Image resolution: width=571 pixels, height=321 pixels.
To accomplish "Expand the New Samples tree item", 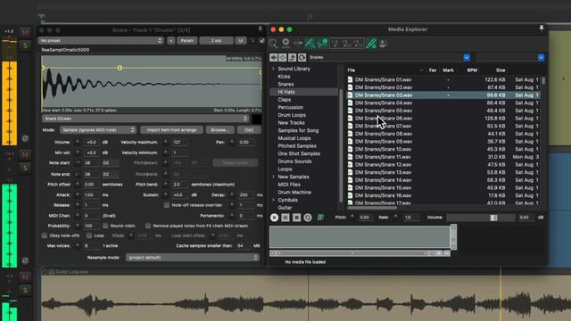I will (x=274, y=177).
